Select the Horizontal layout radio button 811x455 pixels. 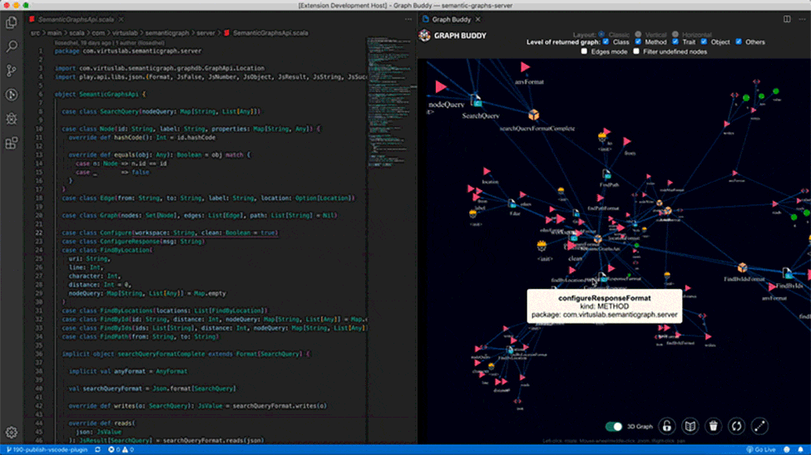[675, 35]
